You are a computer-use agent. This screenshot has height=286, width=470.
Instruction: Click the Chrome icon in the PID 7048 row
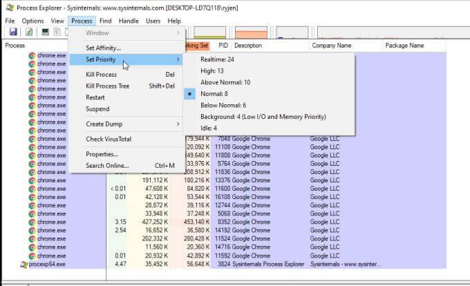pyautogui.click(x=32, y=139)
